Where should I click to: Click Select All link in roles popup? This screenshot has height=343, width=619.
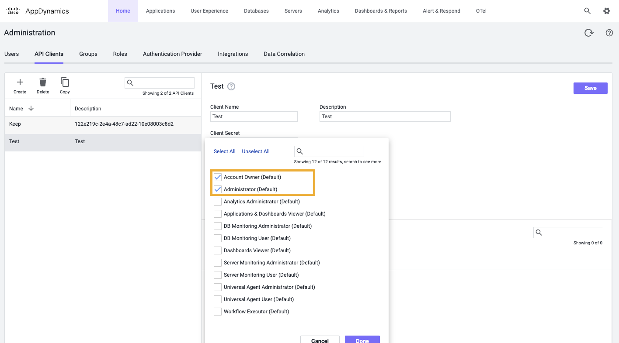click(x=225, y=151)
